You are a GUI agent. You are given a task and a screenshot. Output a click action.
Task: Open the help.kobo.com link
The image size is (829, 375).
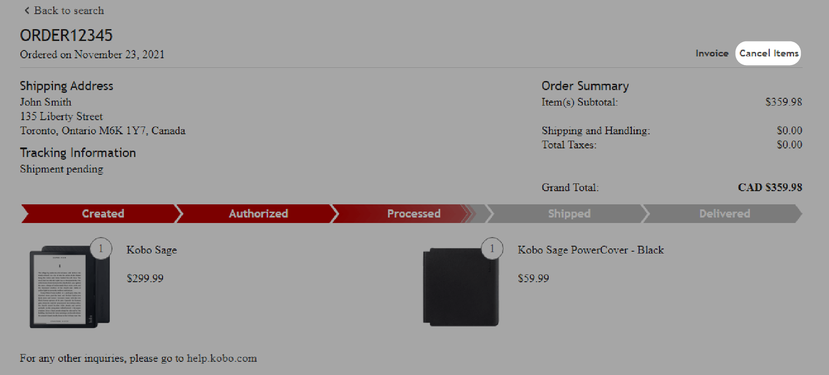222,358
